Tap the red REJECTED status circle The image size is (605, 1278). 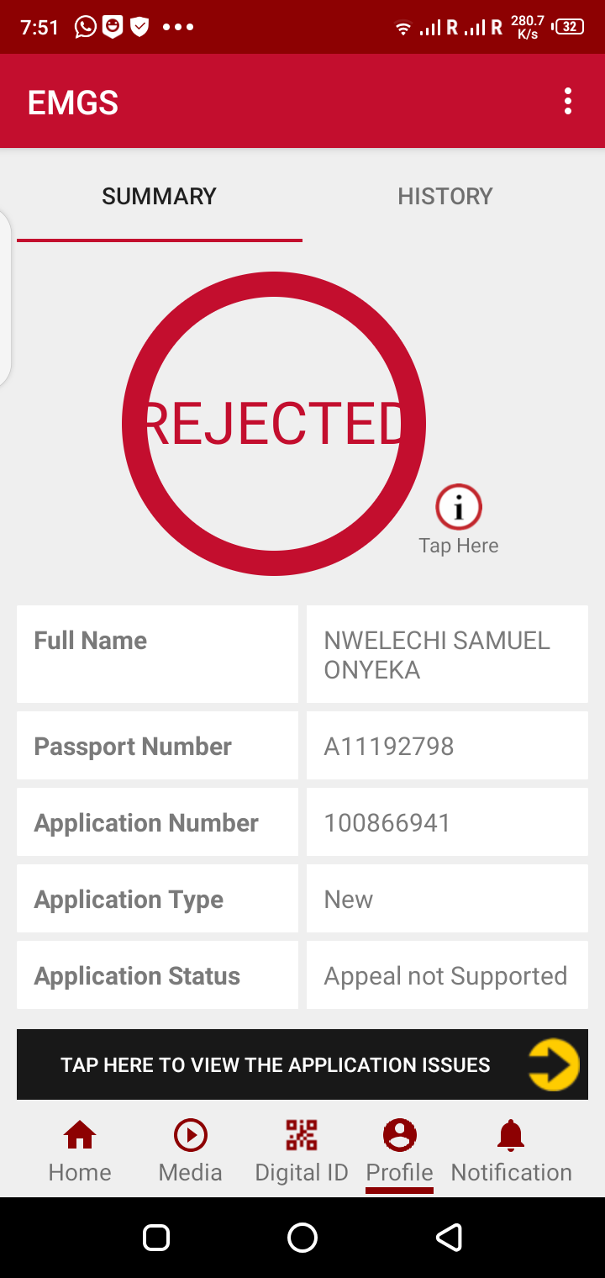click(274, 423)
